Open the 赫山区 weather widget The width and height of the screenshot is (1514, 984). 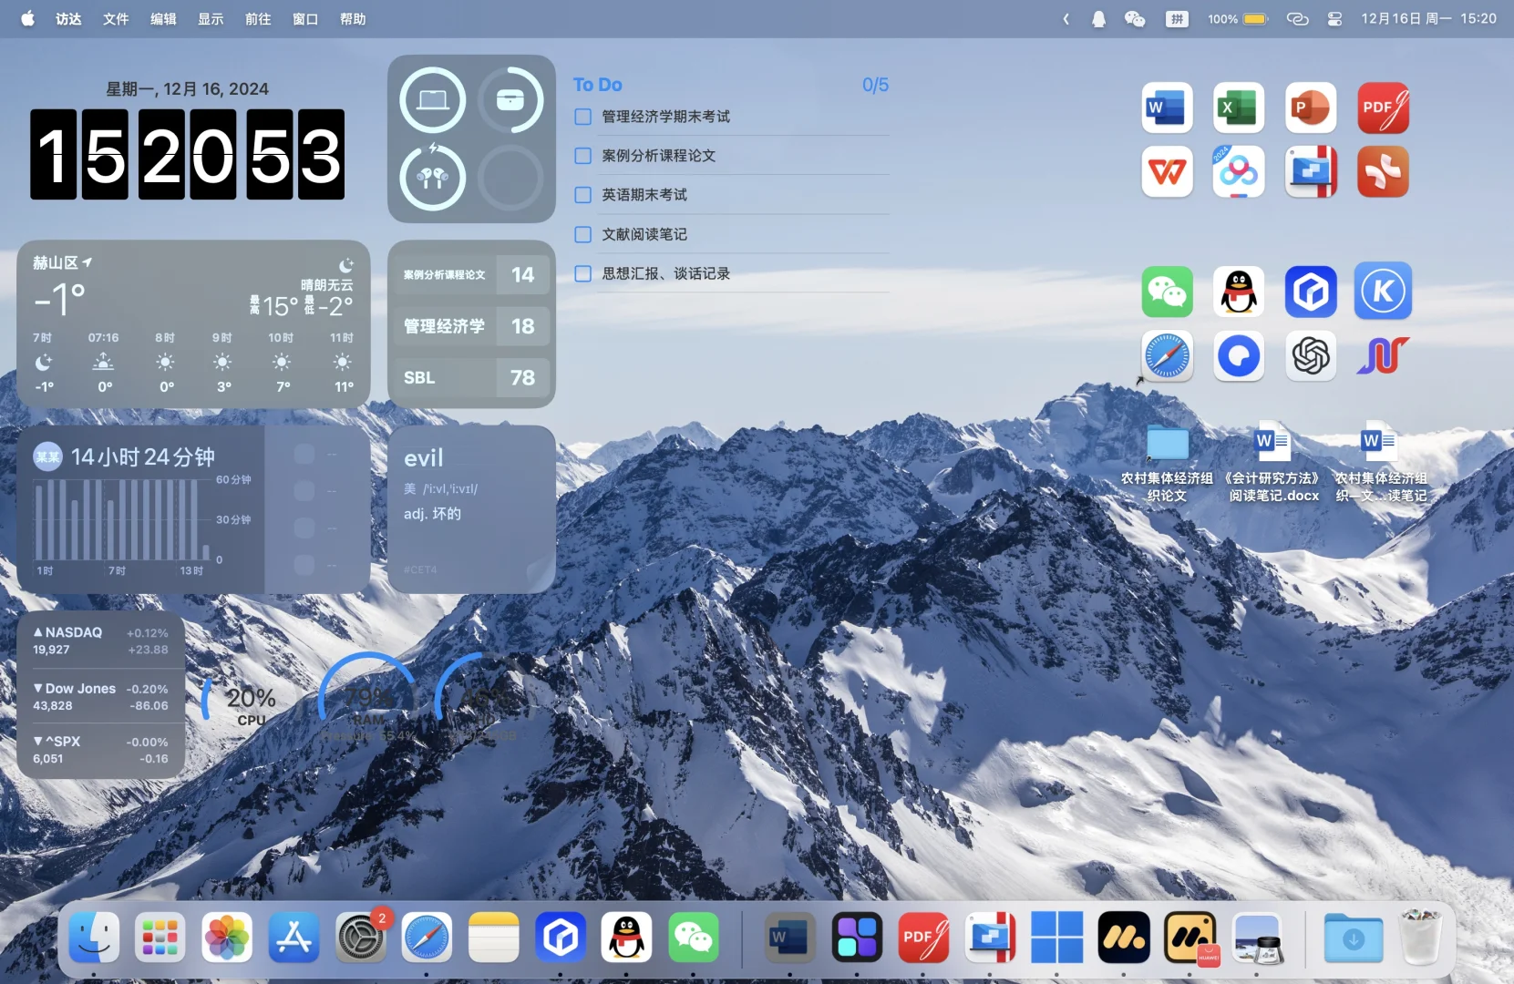pyautogui.click(x=193, y=324)
